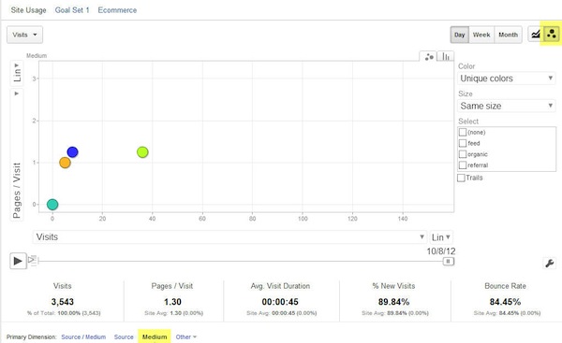This screenshot has width=562, height=343.
Task: Click the playback speed control icon
Action: (32, 260)
